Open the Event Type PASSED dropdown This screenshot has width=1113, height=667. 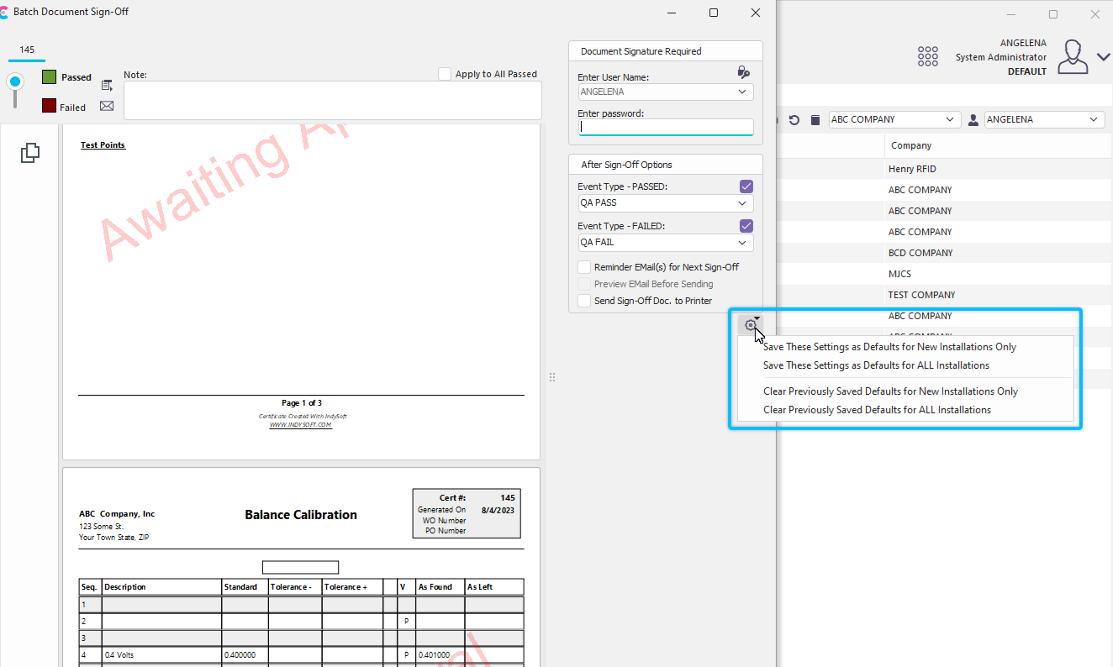[665, 203]
